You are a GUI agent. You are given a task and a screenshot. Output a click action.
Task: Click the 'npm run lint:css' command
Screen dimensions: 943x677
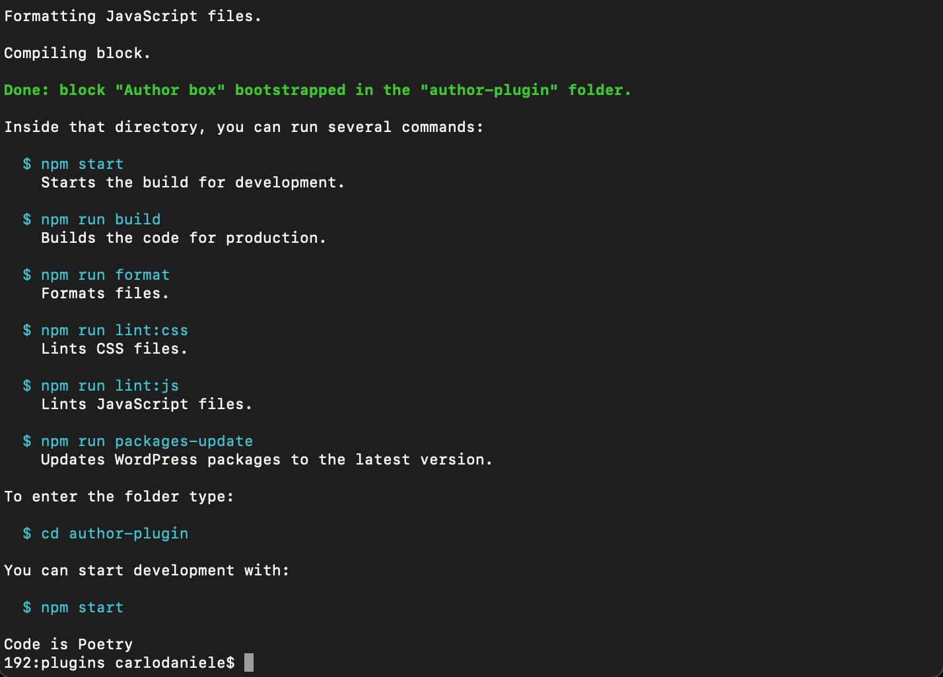coord(114,330)
